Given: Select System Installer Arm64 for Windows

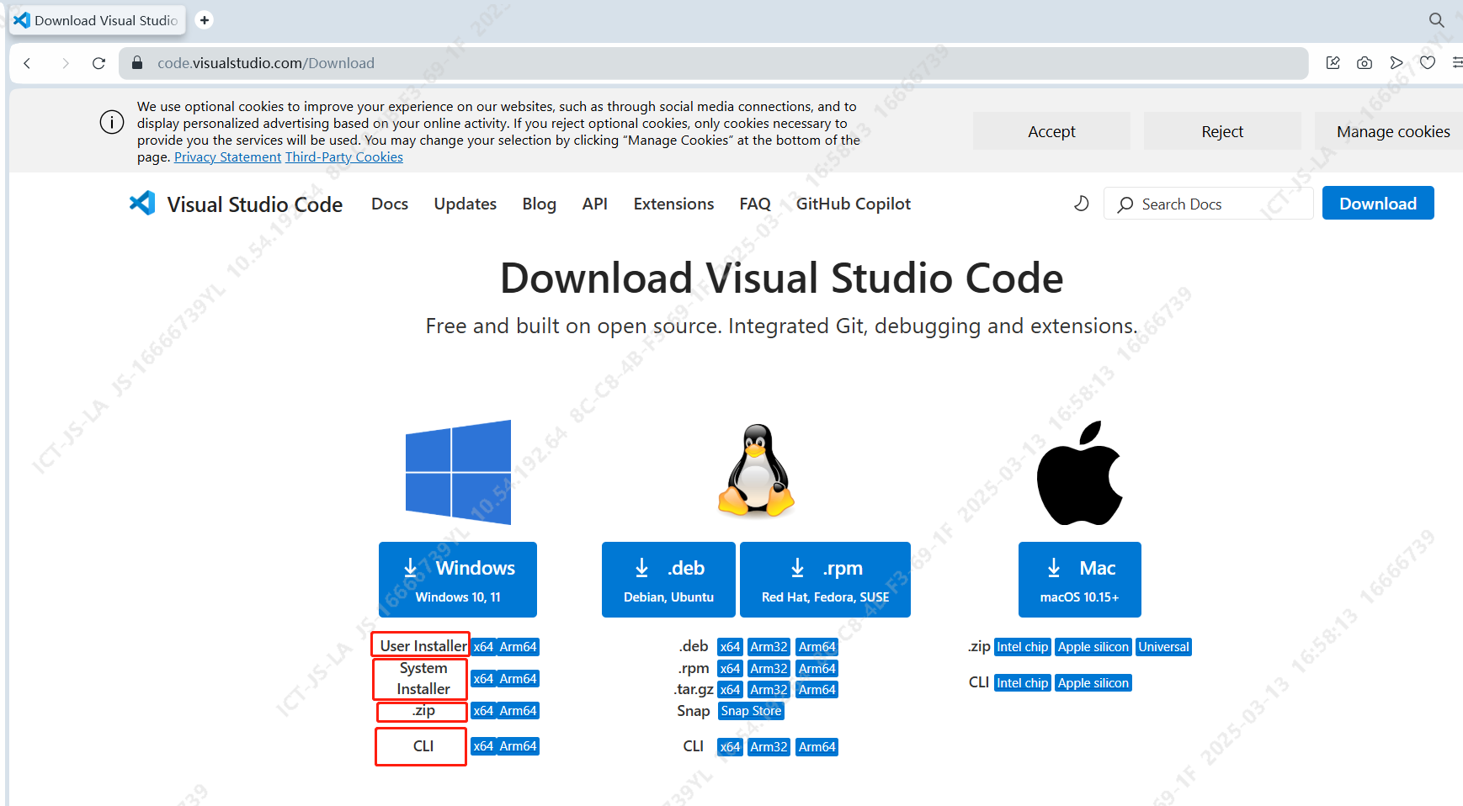Looking at the screenshot, I should 518,679.
